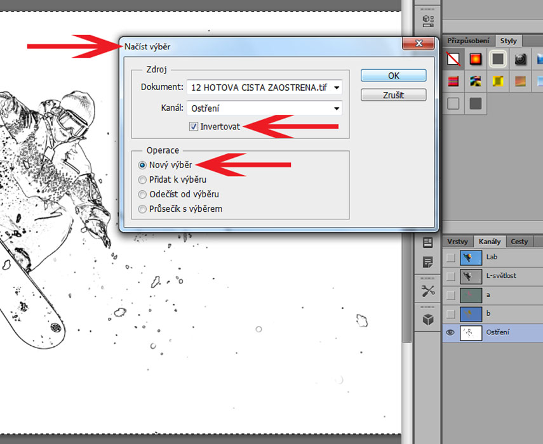Viewport: 543px width, 444px height.
Task: Click the a channel thumbnail
Action: pyautogui.click(x=471, y=295)
